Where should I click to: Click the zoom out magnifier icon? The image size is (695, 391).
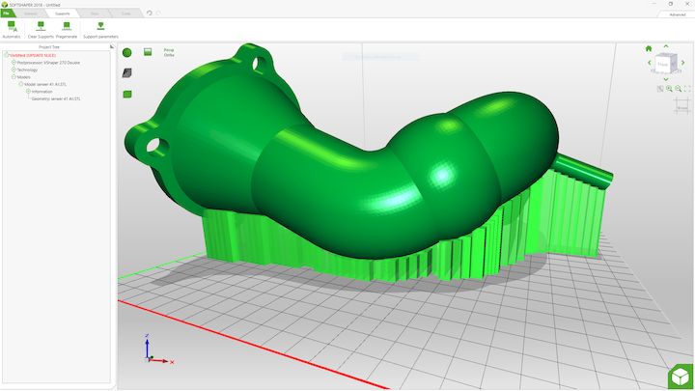tap(679, 89)
